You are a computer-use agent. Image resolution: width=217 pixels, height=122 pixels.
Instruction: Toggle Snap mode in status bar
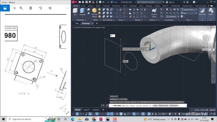click(80, 114)
